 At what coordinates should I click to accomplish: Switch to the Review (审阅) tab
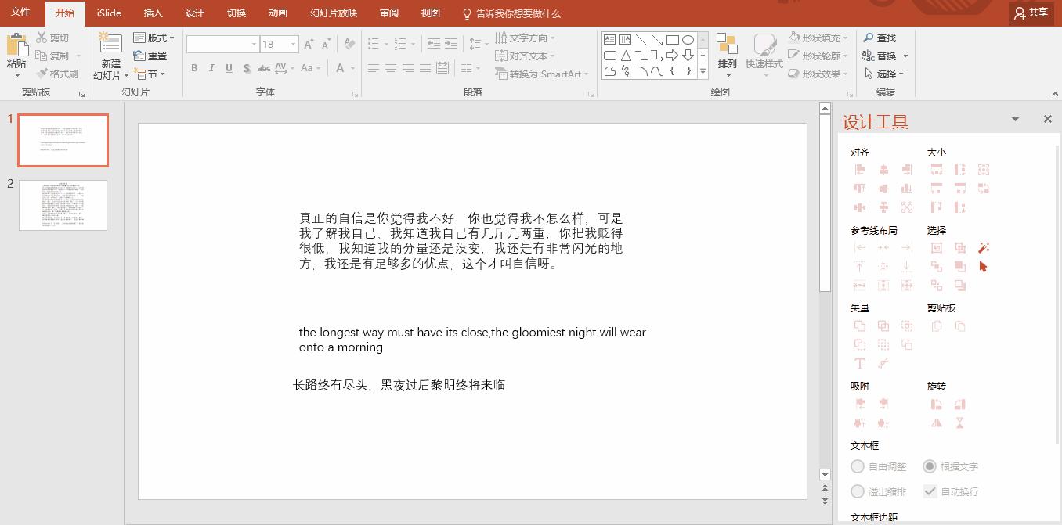(x=388, y=13)
